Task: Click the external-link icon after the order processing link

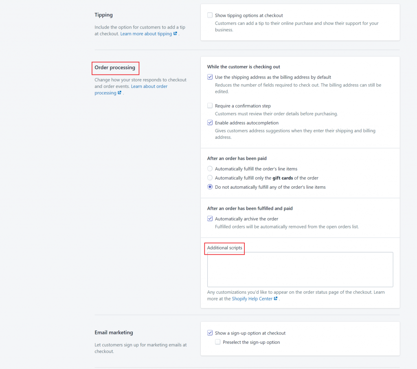Action: [119, 93]
